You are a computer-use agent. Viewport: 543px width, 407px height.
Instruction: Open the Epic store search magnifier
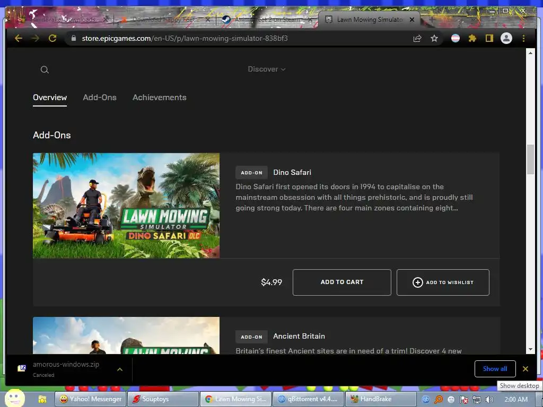tap(45, 69)
